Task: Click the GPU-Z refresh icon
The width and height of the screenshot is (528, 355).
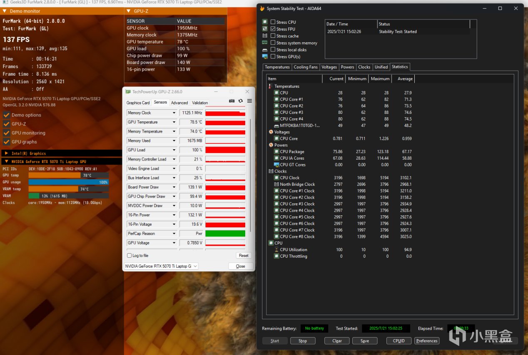Action: [x=241, y=101]
